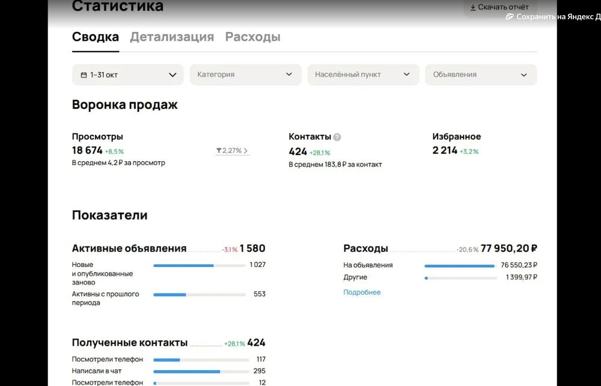Click the Посмотрели телефон bar with 117
Viewport: 601px width, 386px height.
[x=201, y=360]
